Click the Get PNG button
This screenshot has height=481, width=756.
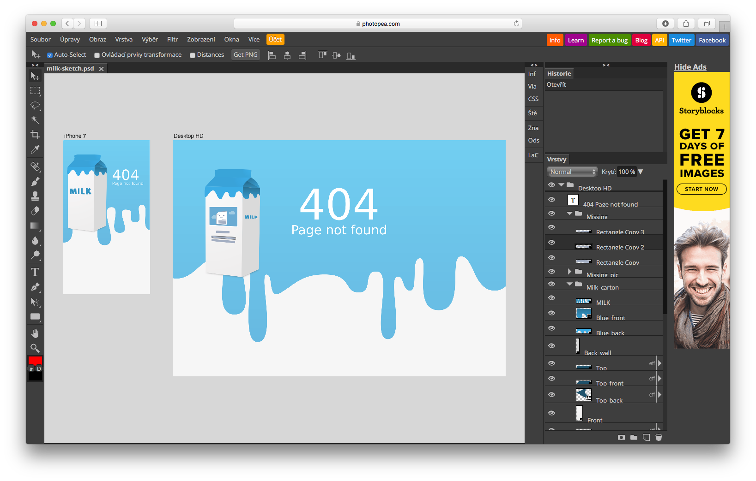point(246,55)
